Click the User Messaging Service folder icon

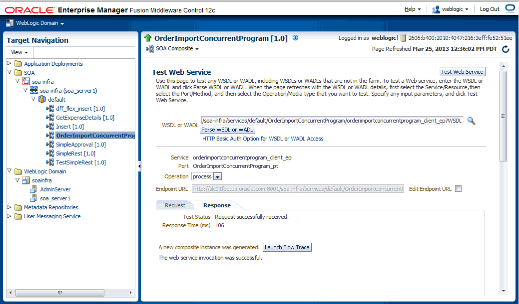[x=18, y=216]
